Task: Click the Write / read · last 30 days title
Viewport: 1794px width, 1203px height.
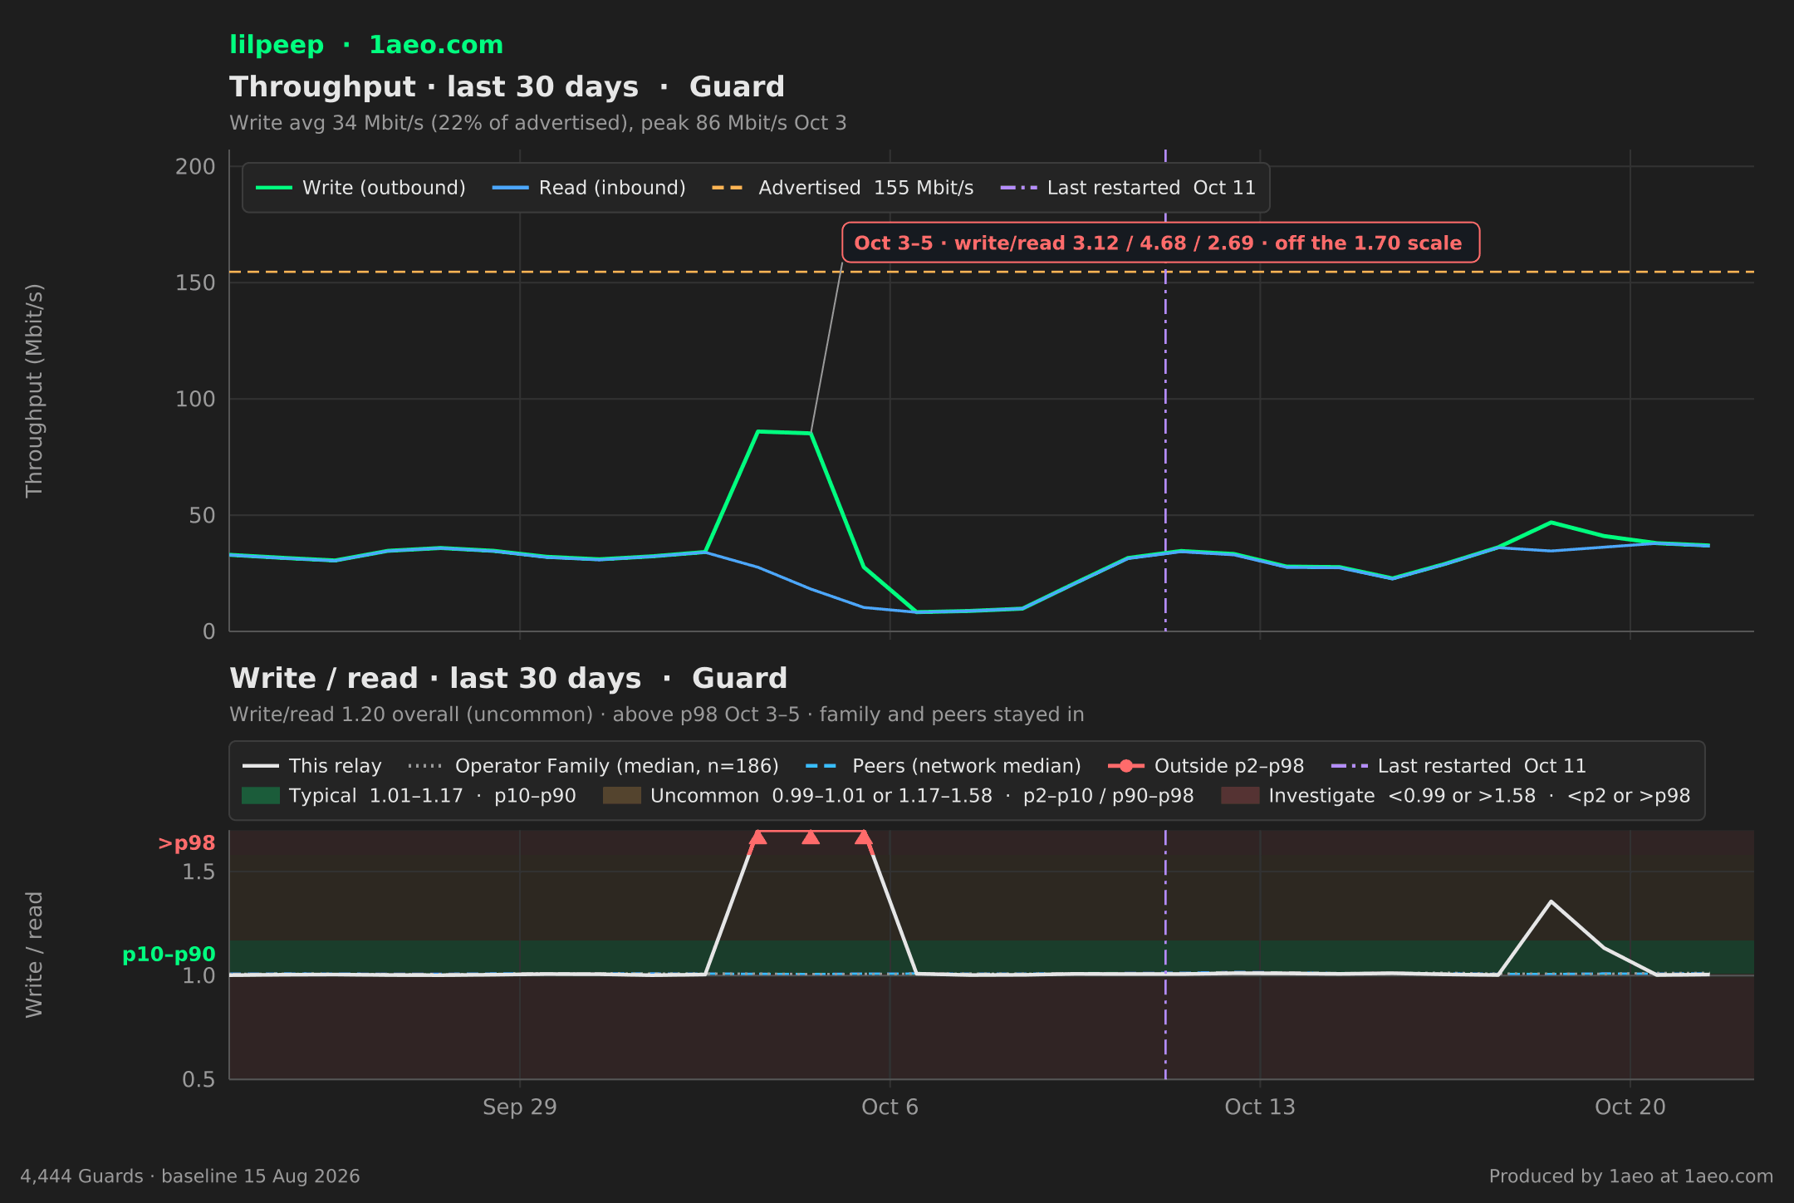Action: (508, 678)
